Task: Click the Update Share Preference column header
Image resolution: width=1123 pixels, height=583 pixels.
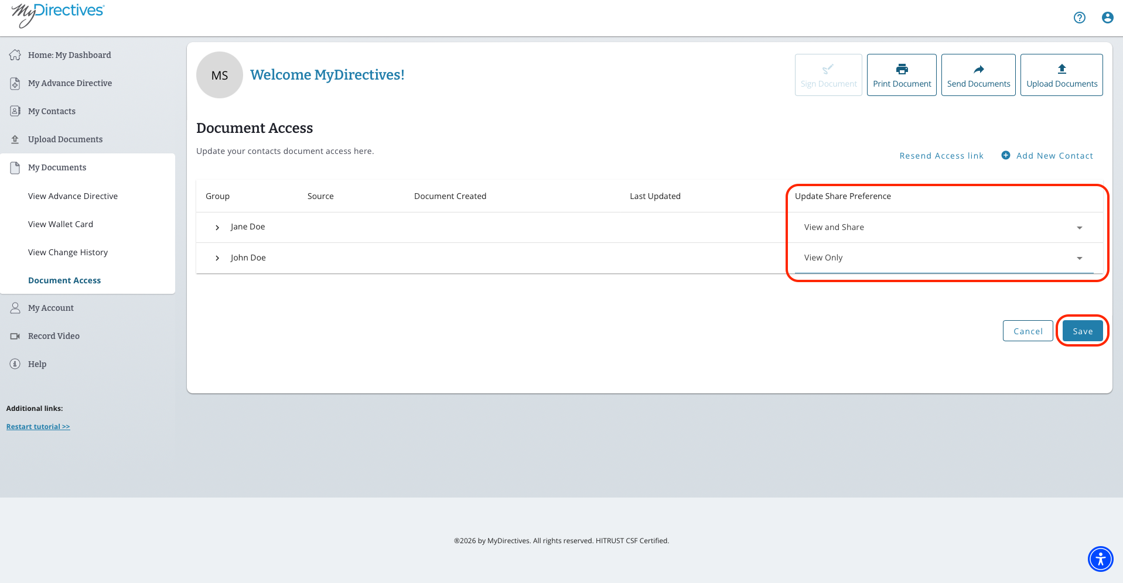Action: tap(843, 196)
